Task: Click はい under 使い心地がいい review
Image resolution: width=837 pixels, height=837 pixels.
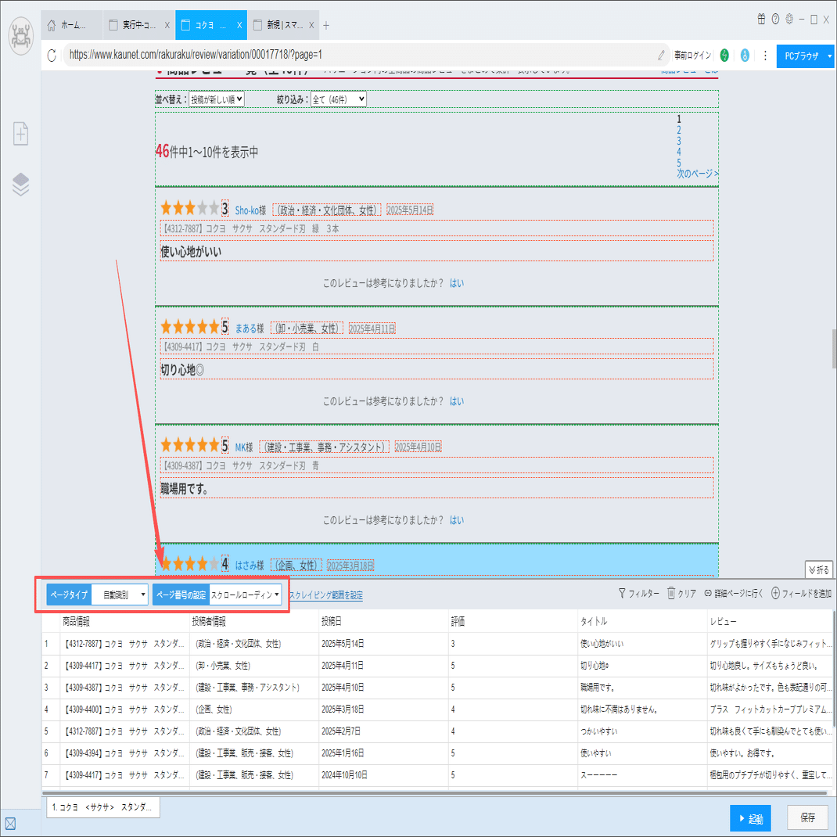Action: pyautogui.click(x=457, y=283)
